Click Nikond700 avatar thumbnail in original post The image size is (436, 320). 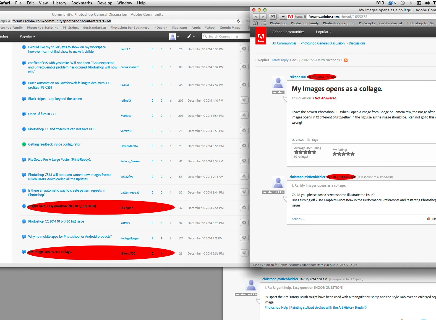point(278,83)
